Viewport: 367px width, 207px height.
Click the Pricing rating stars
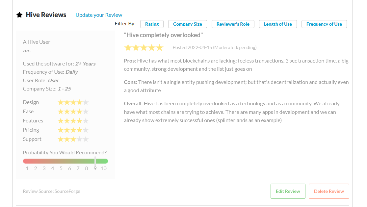pyautogui.click(x=73, y=130)
